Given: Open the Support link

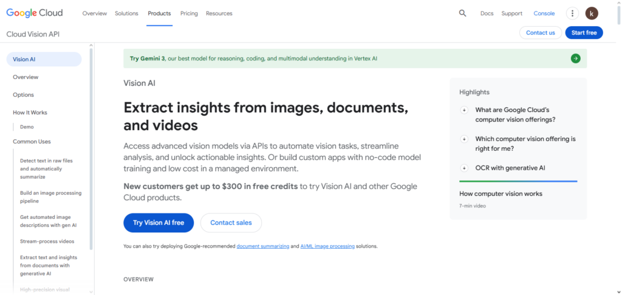Looking at the screenshot, I should tap(511, 13).
